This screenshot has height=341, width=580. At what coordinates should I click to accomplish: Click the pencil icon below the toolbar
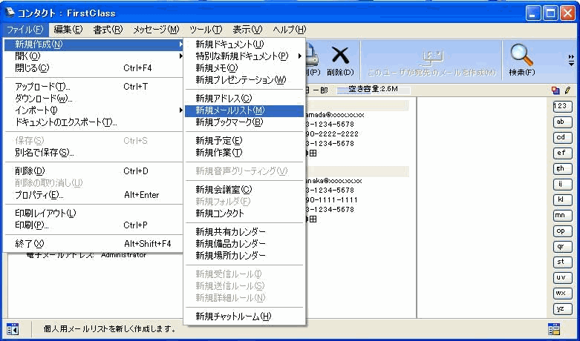click(567, 90)
